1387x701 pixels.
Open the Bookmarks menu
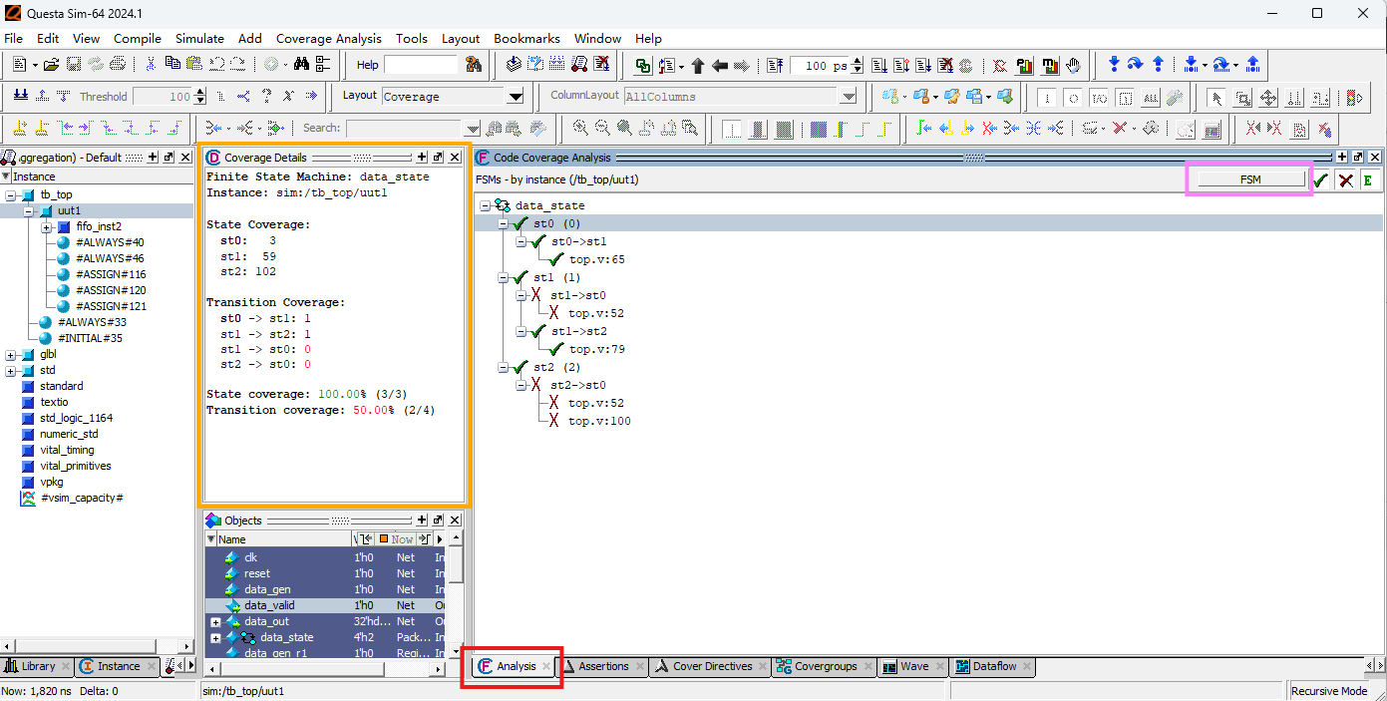tap(527, 38)
